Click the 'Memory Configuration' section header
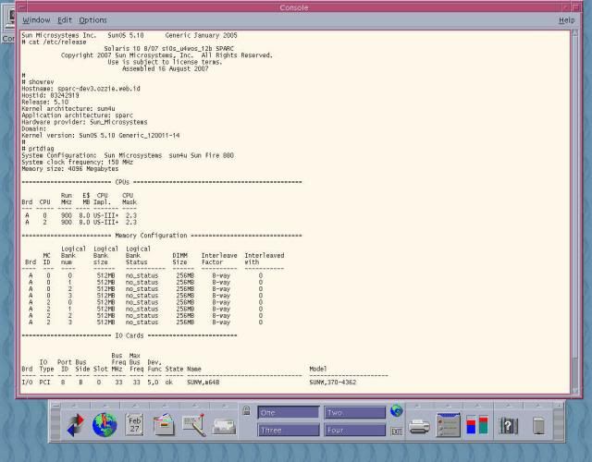This screenshot has height=462, width=592. [151, 236]
